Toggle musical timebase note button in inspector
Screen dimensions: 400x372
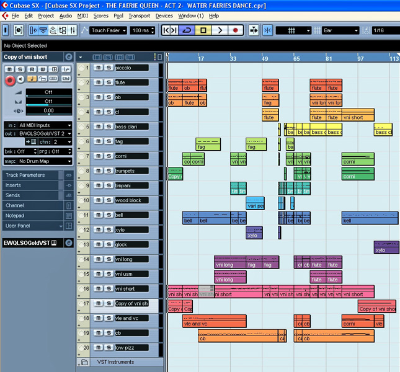pos(32,79)
